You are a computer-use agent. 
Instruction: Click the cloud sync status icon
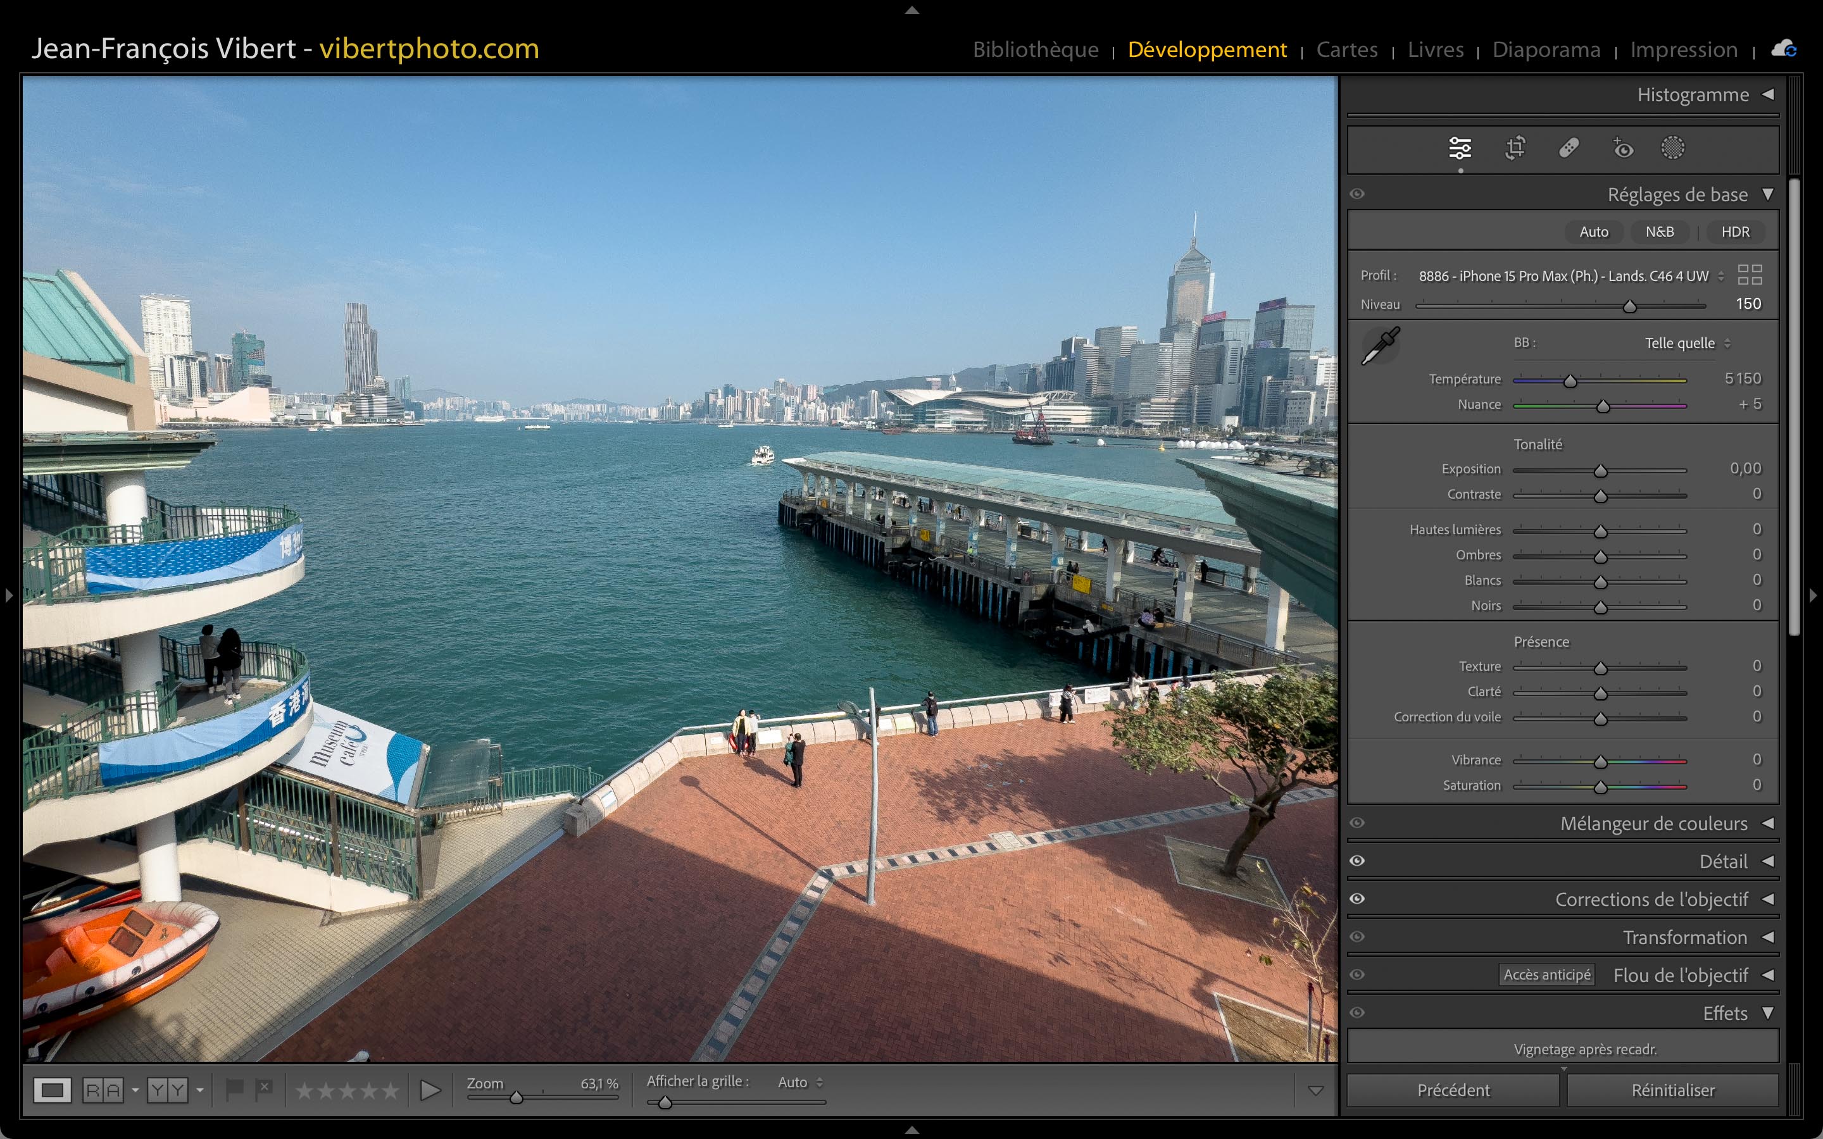(x=1784, y=50)
